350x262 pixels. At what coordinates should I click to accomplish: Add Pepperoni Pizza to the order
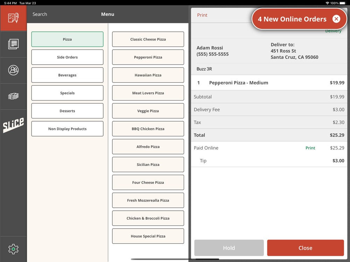pyautogui.click(x=148, y=57)
